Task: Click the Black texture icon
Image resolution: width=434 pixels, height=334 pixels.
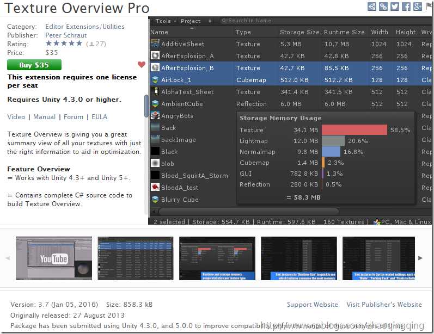Action: (x=155, y=151)
